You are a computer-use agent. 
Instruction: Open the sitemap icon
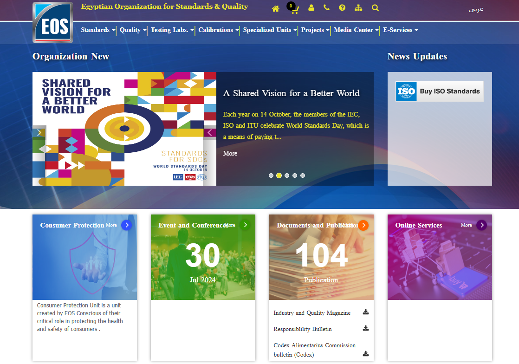[x=358, y=8]
